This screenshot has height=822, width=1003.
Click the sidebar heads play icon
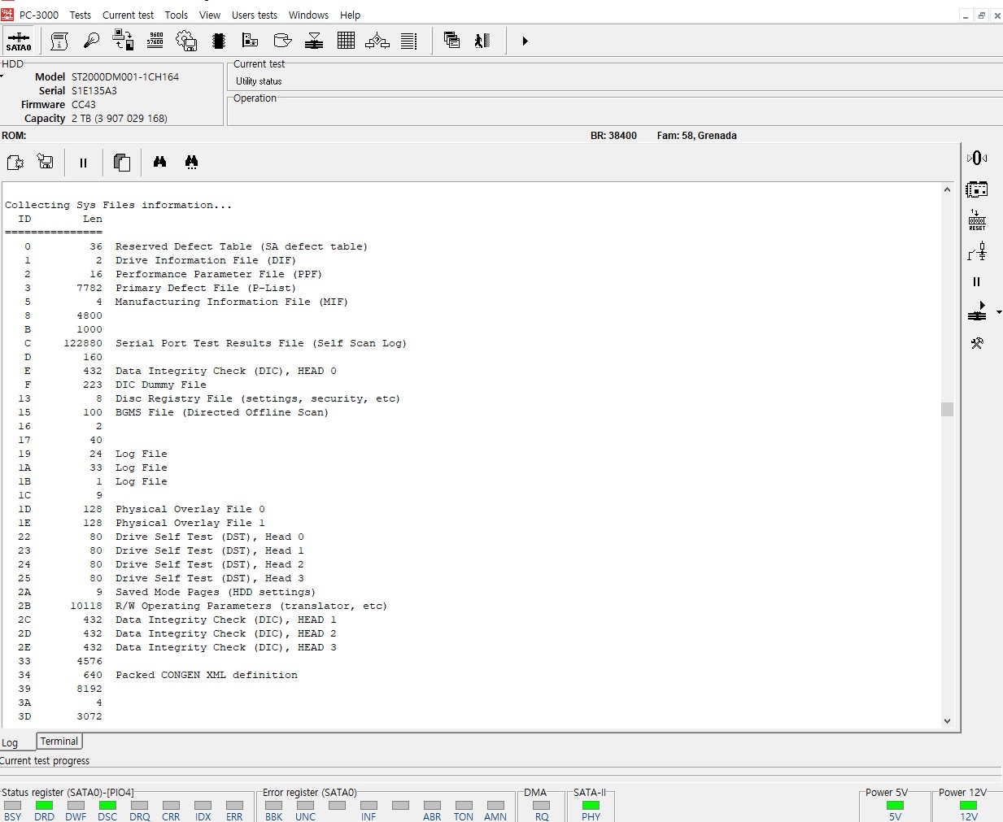coord(977,311)
